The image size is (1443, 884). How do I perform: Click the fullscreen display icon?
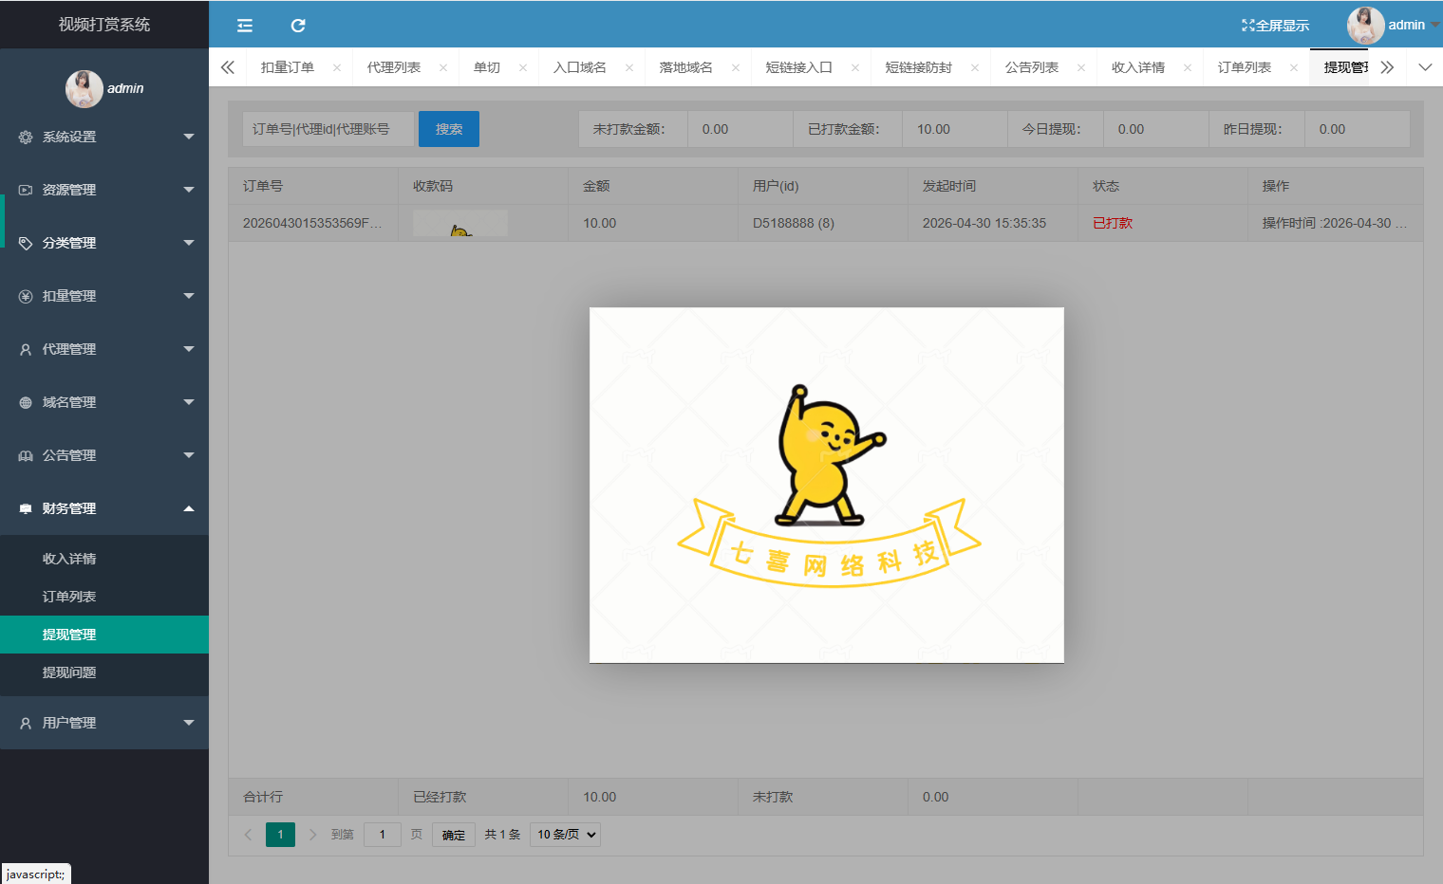pos(1247,26)
